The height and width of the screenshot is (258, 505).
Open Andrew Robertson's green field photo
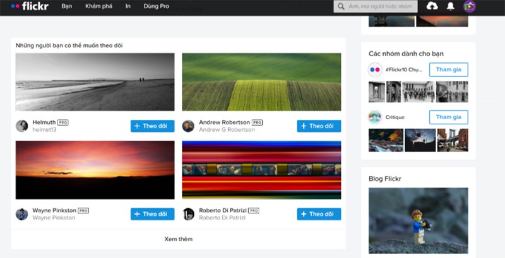(261, 82)
